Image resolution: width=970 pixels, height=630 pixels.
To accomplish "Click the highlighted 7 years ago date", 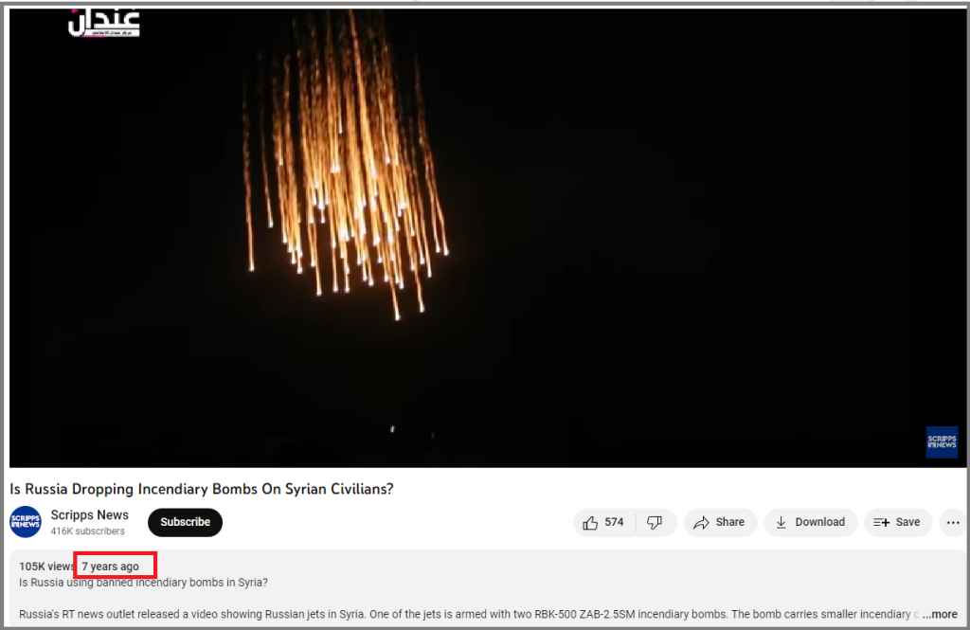I will [x=111, y=567].
